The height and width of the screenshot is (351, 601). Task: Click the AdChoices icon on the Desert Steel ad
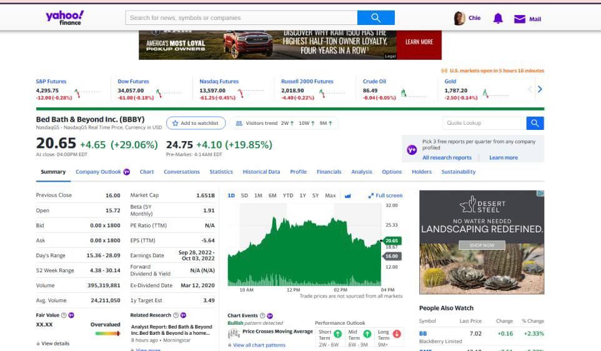point(540,194)
